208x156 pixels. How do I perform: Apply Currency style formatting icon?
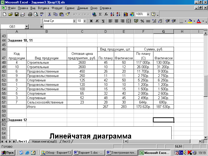(136, 21)
